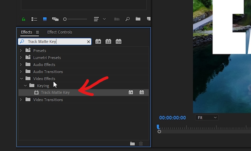Image resolution: width=251 pixels, height=151 pixels.
Task: Click the Find magnifier icon in project panel
Action: (127, 19)
